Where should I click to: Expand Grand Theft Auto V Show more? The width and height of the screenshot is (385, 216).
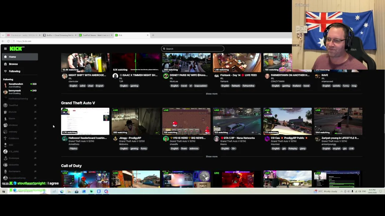pyautogui.click(x=211, y=156)
